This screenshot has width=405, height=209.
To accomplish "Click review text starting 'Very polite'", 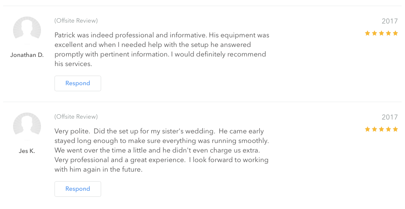I will pyautogui.click(x=162, y=150).
